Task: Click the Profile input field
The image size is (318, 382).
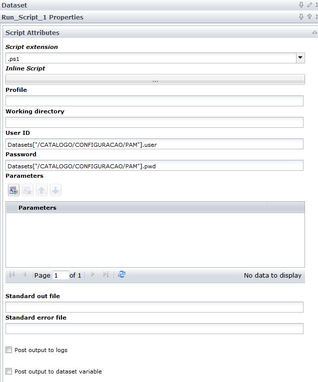Action: [154, 101]
